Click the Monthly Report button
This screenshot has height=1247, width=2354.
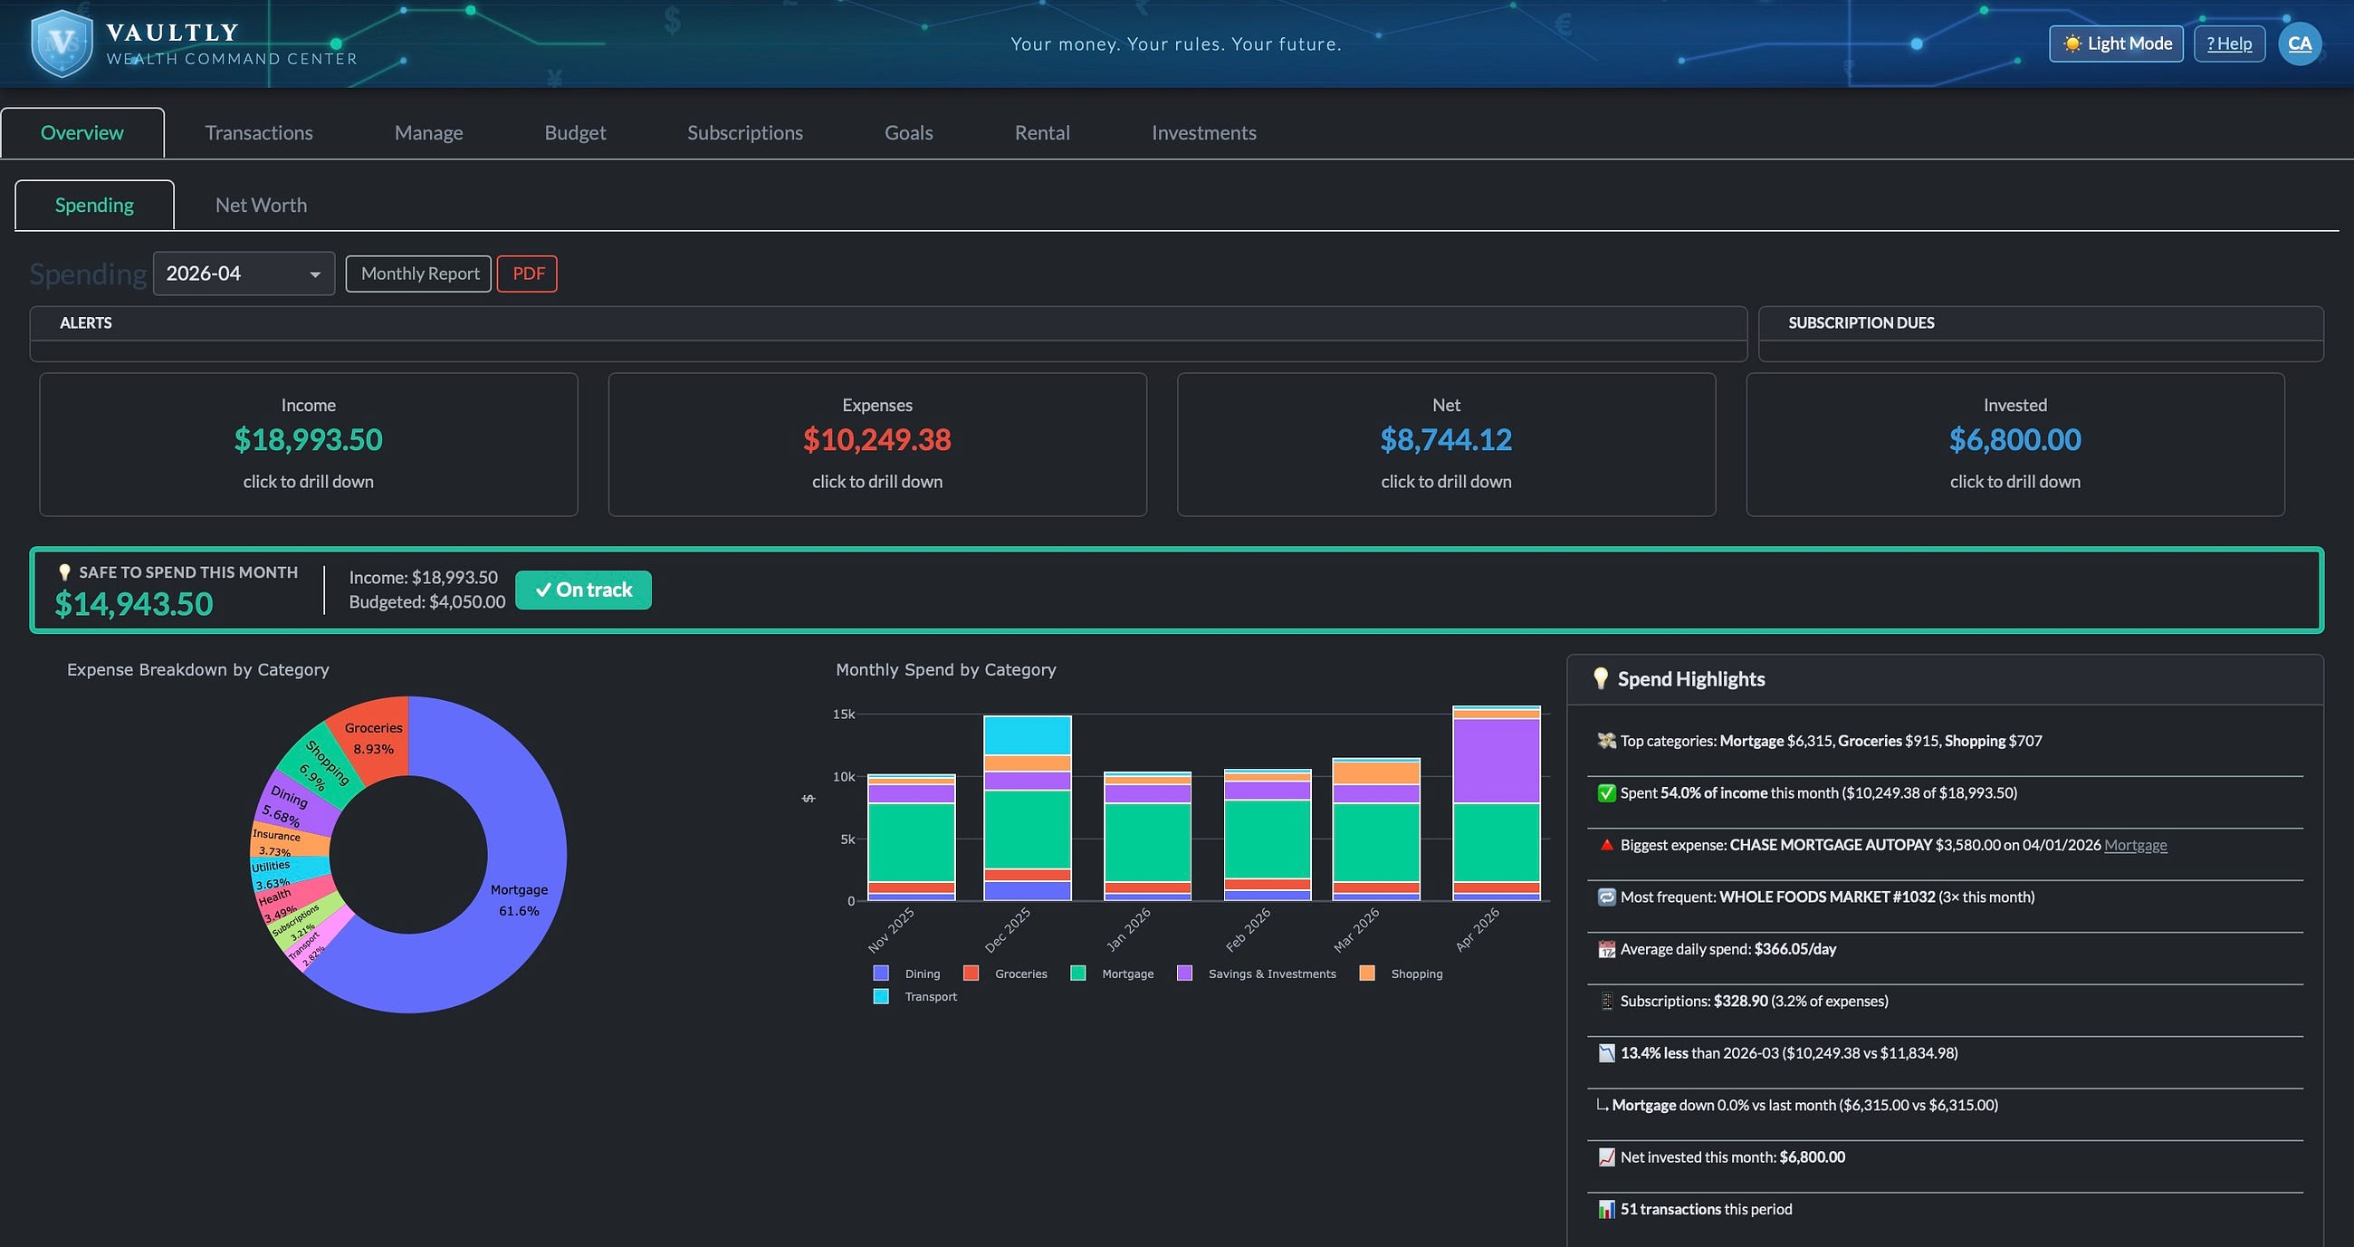418,273
